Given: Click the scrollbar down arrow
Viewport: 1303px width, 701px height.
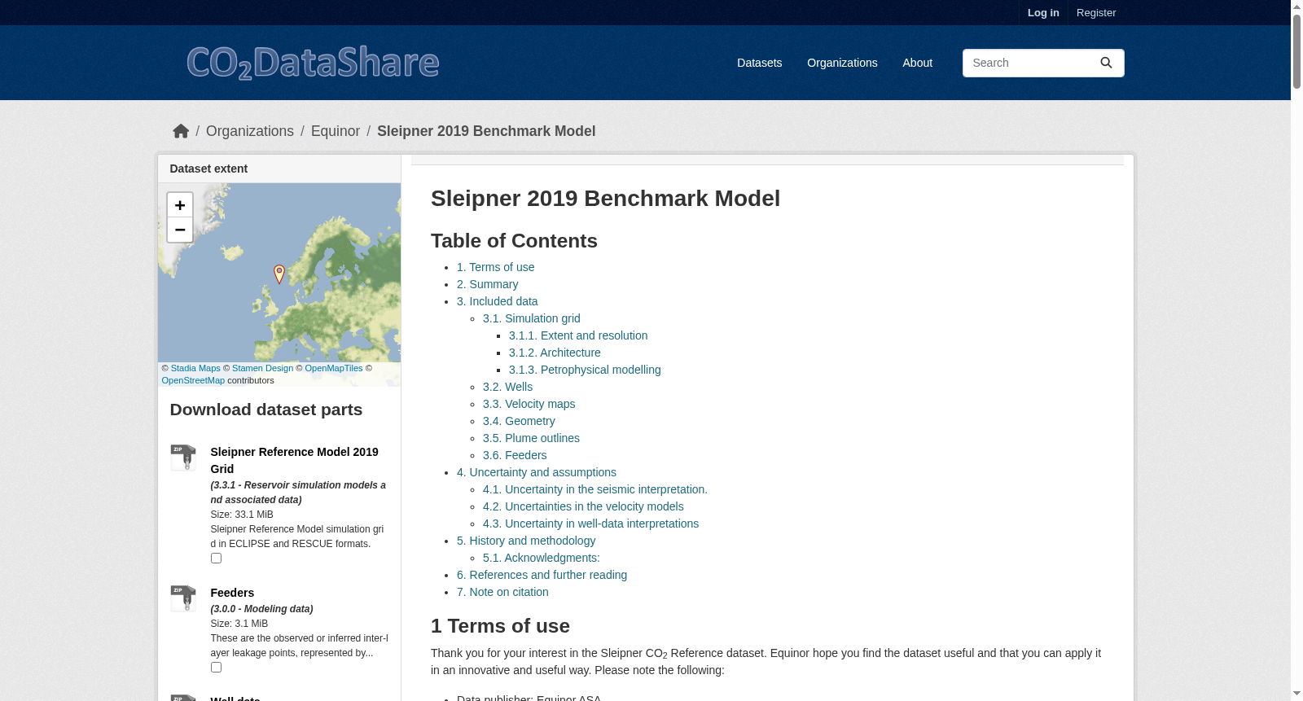Looking at the screenshot, I should coord(1296,694).
